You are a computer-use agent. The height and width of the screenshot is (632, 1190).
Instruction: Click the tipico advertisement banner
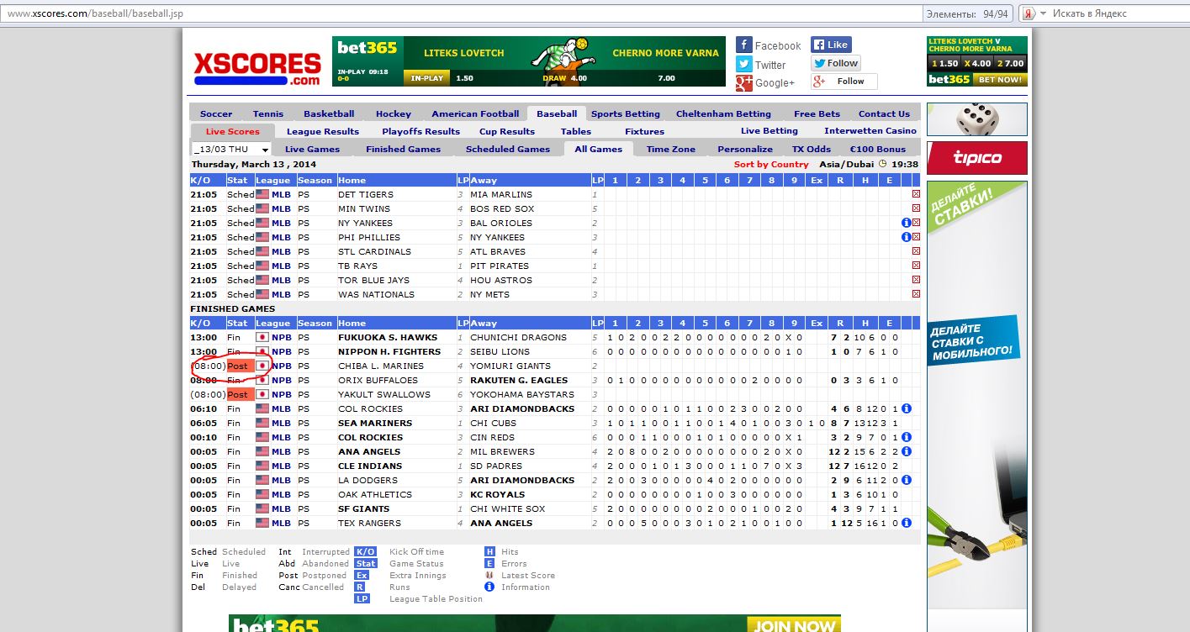[x=977, y=158]
